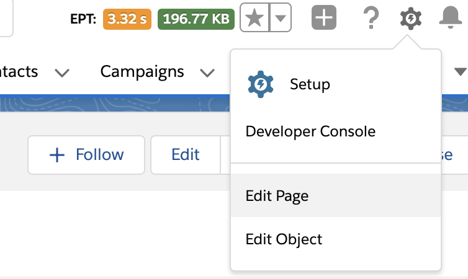468x279 pixels.
Task: Open Developer Console from the menu
Action: point(310,131)
